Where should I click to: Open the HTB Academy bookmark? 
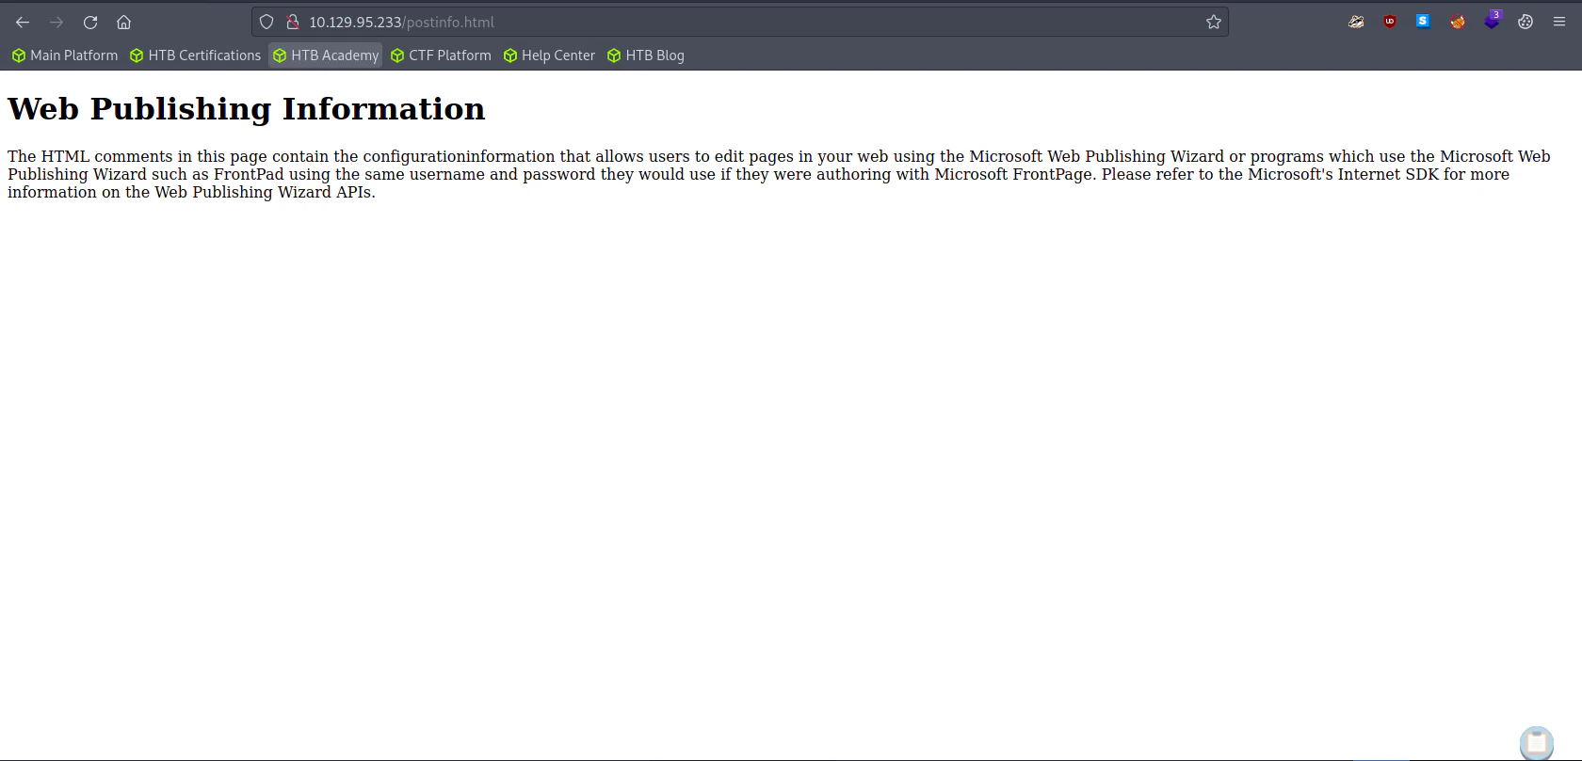326,55
